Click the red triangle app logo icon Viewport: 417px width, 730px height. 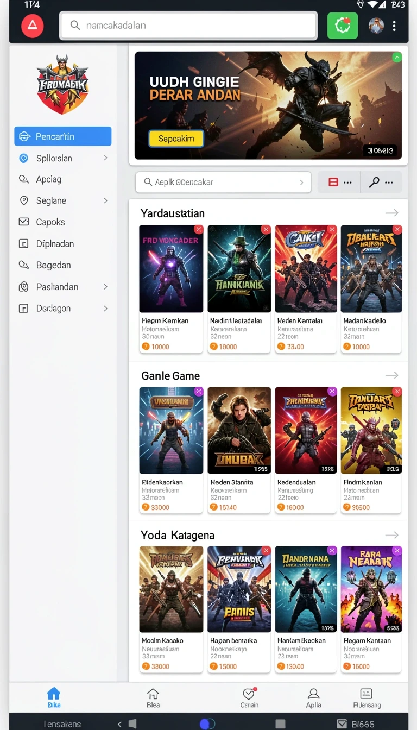coord(32,26)
